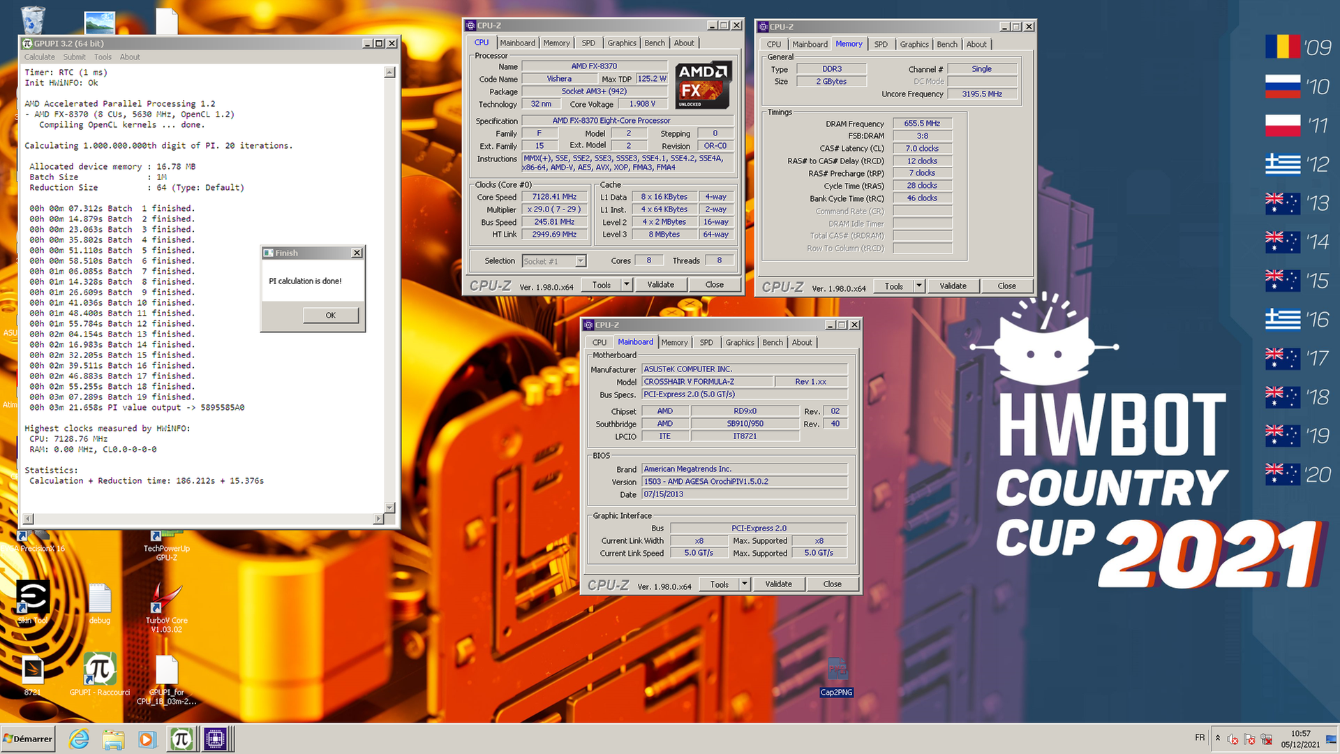
Task: Show hidden tray icons arrow
Action: [x=1217, y=738]
